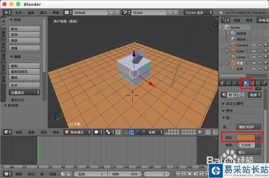
Task: Toggle the timeline range lock icon
Action: (x=69, y=174)
